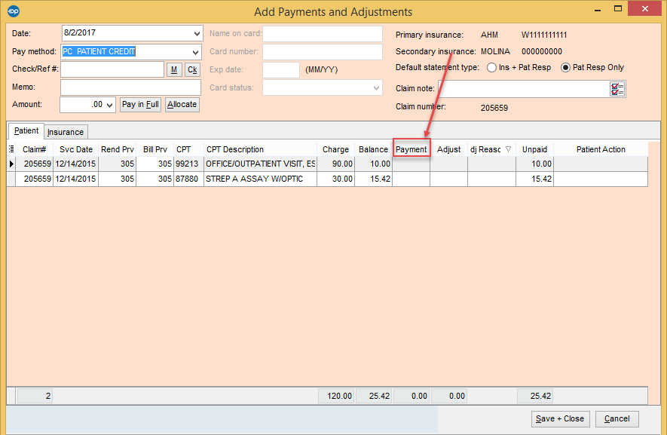This screenshot has height=435, width=667.
Task: Click the Allocate button
Action: tap(182, 104)
